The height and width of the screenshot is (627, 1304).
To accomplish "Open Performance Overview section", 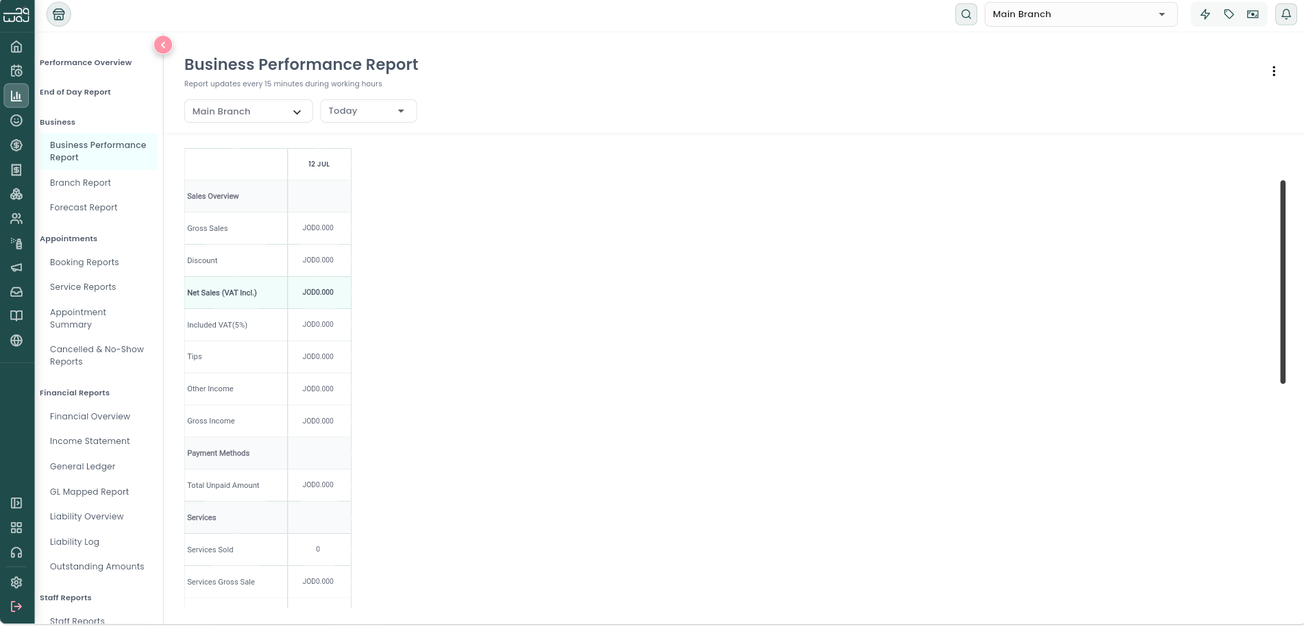I will point(86,62).
